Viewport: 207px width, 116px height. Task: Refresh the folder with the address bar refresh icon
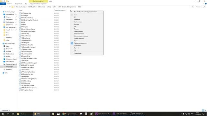tap(193, 7)
